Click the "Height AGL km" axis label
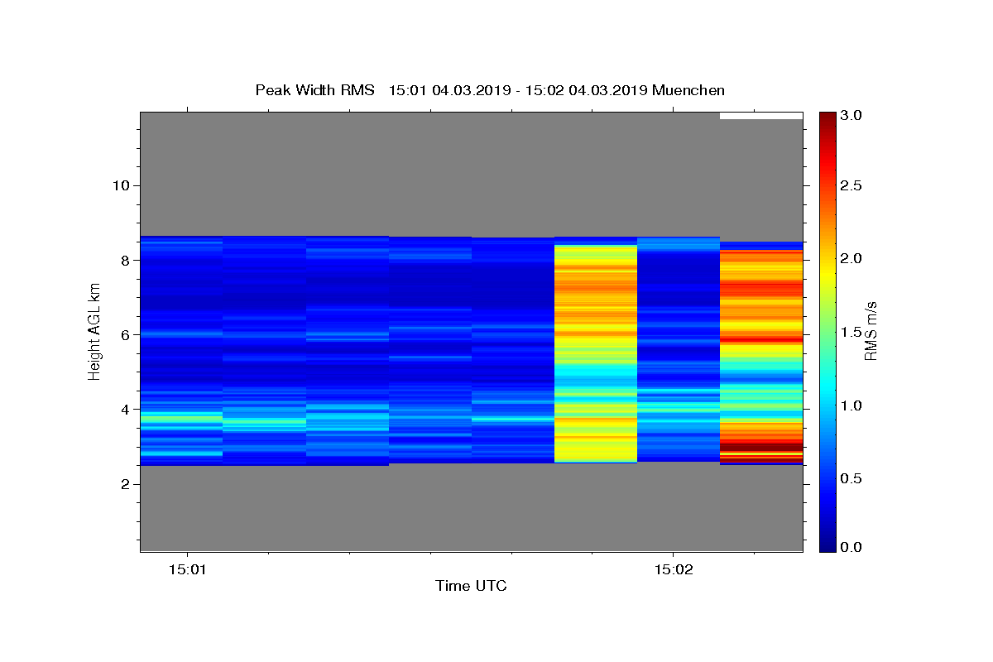This screenshot has height=662, width=993. 94,331
